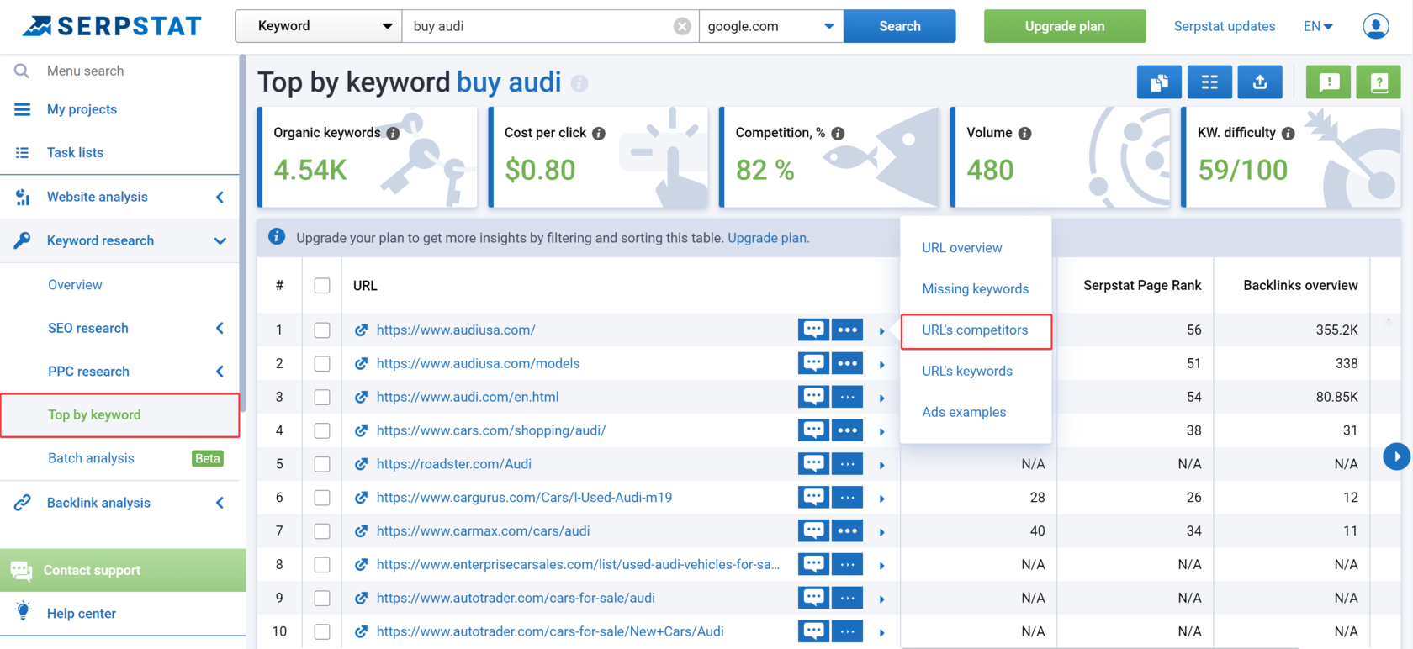Toggle the select-all checkbox in table header

click(322, 286)
